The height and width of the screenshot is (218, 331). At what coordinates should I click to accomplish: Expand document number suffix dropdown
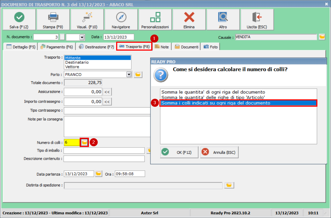[x=82, y=37]
